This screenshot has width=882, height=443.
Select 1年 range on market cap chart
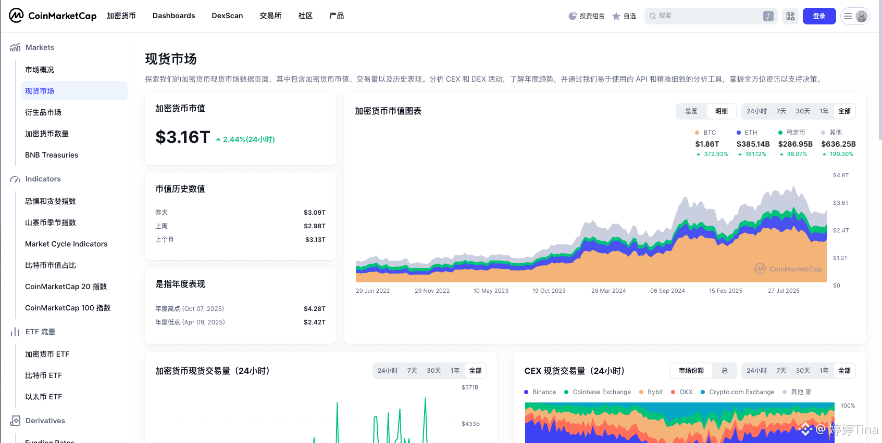(x=824, y=111)
